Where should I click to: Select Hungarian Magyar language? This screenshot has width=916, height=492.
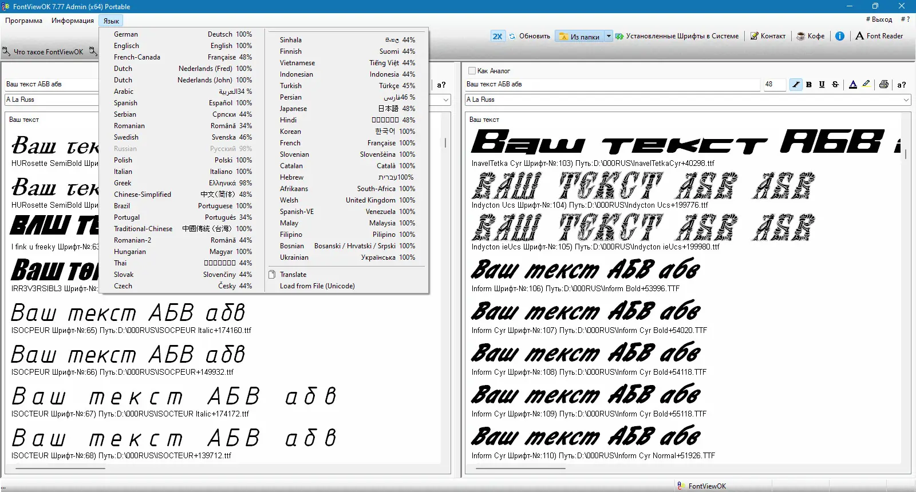pyautogui.click(x=183, y=252)
